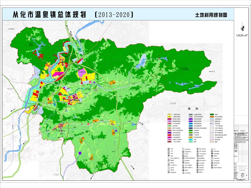Click the title block table at right

coord(241,152)
